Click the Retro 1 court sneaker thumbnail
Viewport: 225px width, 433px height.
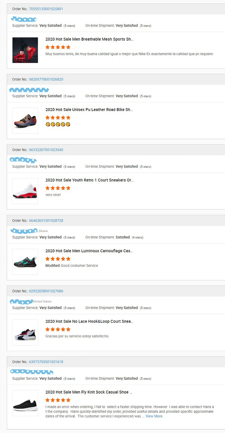[25, 191]
